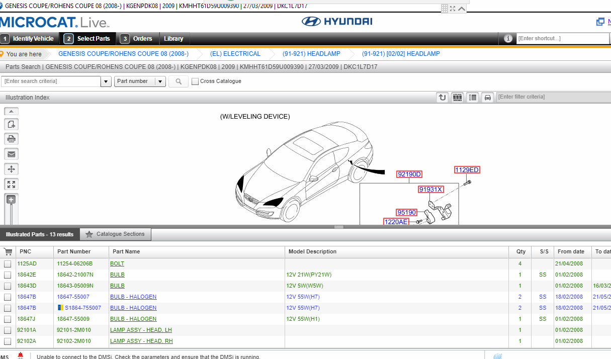This screenshot has width=611, height=359.
Task: Collapse the illustration tool panel arrow
Action: pyautogui.click(x=11, y=111)
